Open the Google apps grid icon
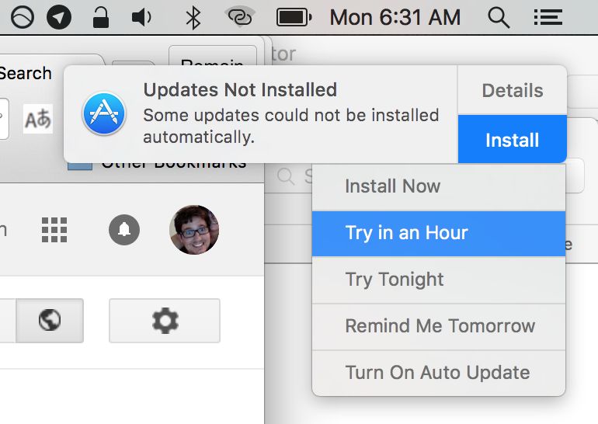 click(x=54, y=229)
